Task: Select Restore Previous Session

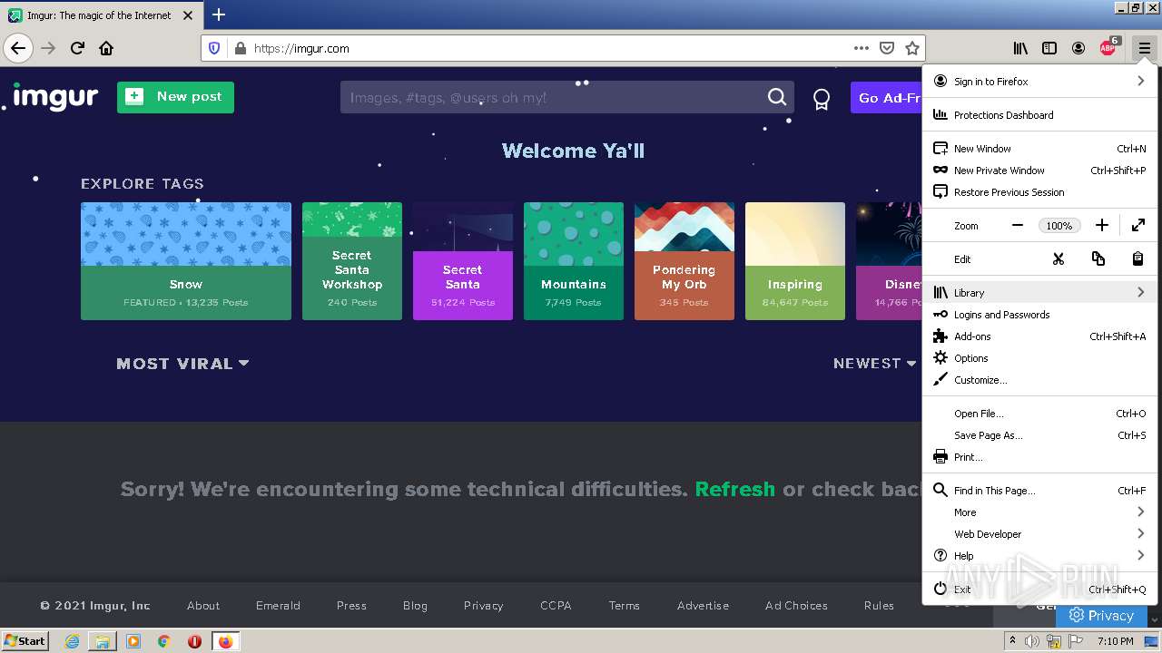Action: [x=1040, y=192]
